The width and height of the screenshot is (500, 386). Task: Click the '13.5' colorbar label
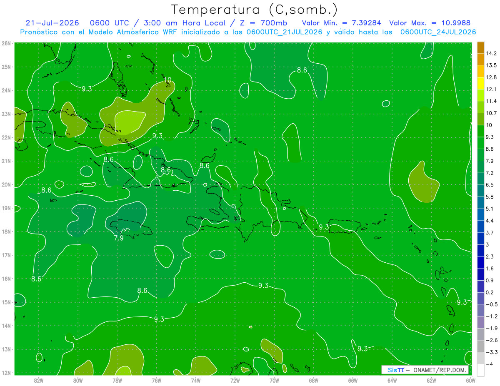click(491, 65)
